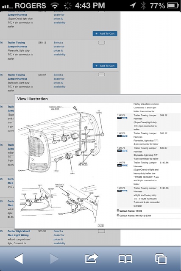181x271 pixels.
Task: Click $35.95 price for Center High Mount wiring
Action: click(42, 231)
